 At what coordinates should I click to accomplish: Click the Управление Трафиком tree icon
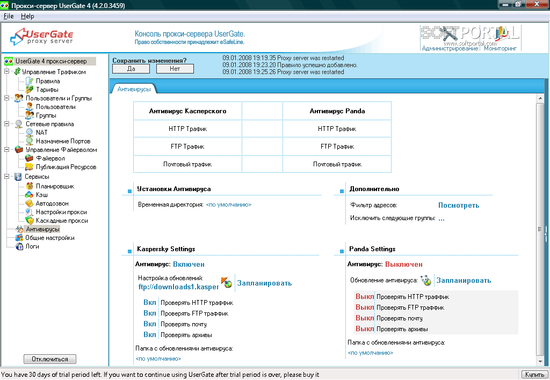17,72
